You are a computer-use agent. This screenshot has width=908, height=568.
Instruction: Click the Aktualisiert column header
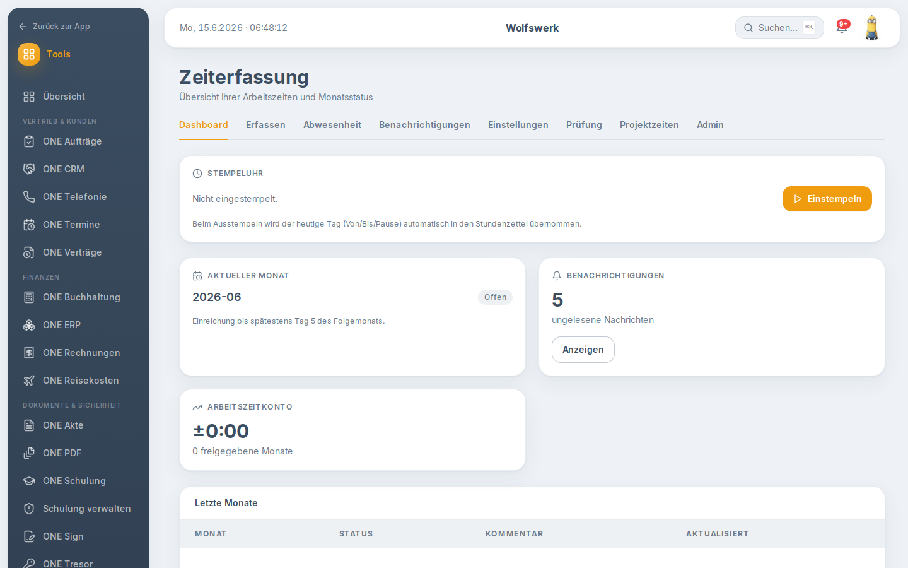[718, 534]
